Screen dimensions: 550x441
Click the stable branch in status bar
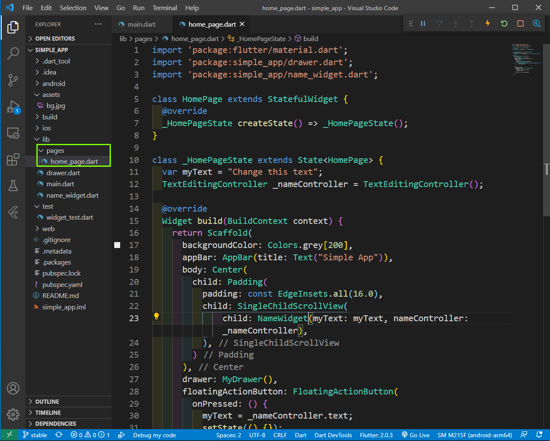click(35, 435)
